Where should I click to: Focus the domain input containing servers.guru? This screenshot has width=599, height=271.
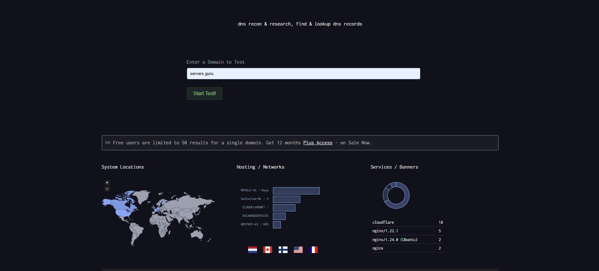click(303, 74)
